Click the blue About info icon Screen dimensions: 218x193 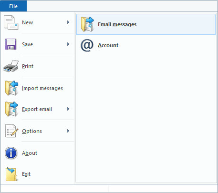pos(11,153)
